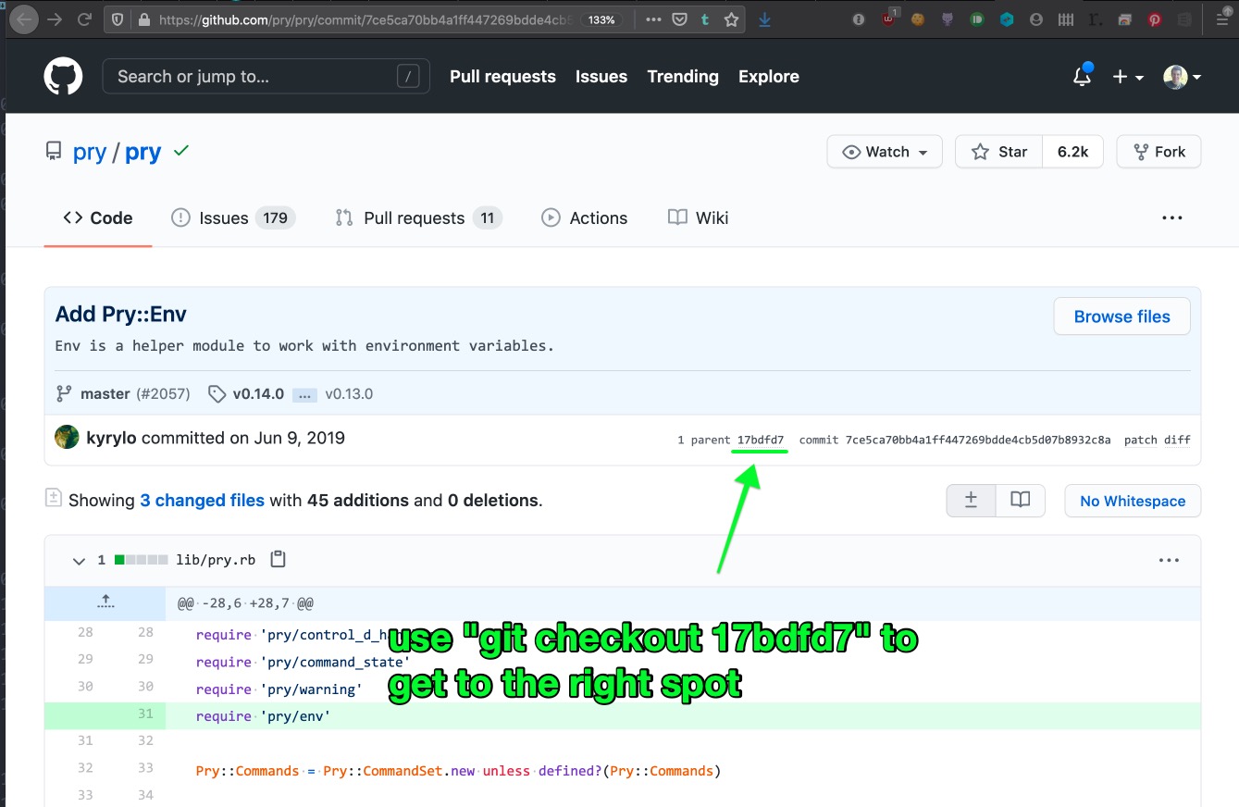
Task: Select the split diff view toggle
Action: pos(1020,500)
